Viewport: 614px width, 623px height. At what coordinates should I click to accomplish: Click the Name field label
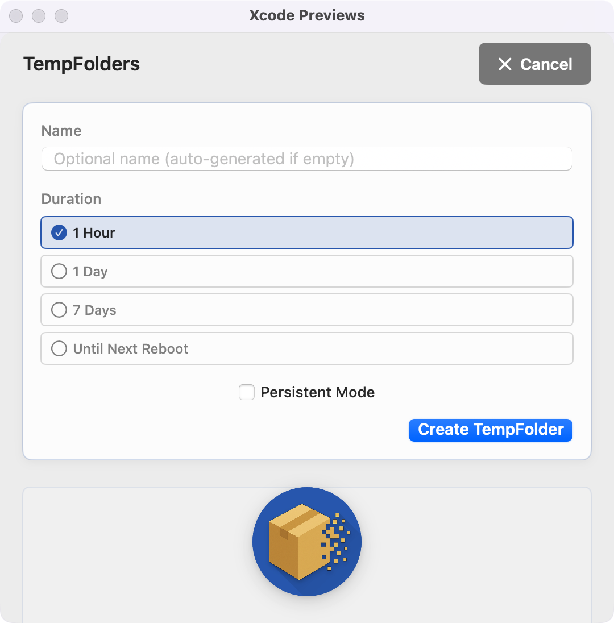click(x=61, y=131)
